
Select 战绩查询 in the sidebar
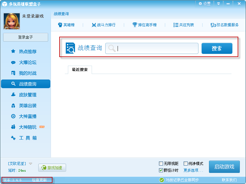click(26, 84)
